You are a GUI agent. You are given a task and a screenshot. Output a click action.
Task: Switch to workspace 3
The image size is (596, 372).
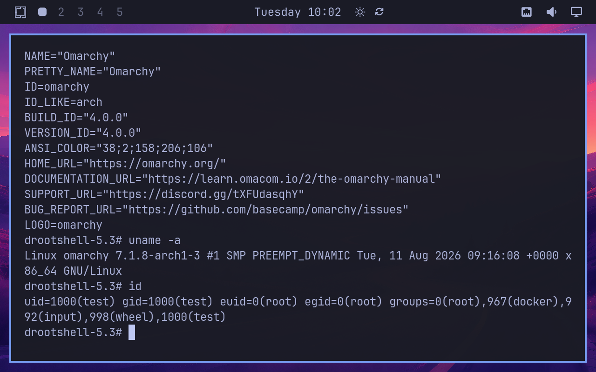[81, 12]
